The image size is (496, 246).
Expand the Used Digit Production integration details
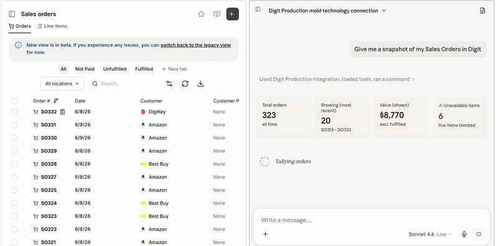coord(337,80)
